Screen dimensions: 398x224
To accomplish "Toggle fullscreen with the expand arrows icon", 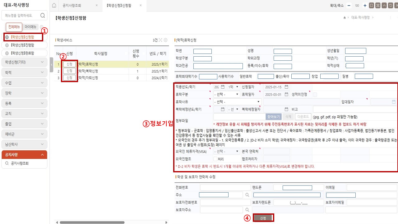I will (x=378, y=6).
